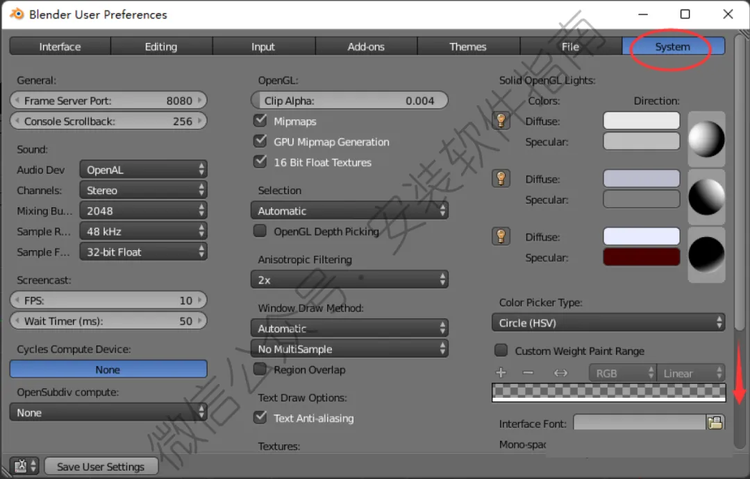
Task: Open the Selection Automatic dropdown
Action: [349, 211]
